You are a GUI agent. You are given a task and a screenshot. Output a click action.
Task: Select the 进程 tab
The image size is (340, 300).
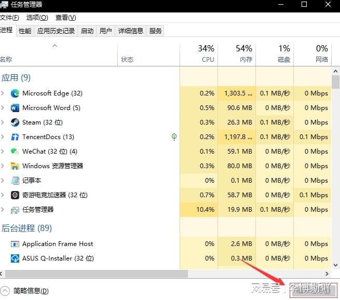tap(7, 30)
